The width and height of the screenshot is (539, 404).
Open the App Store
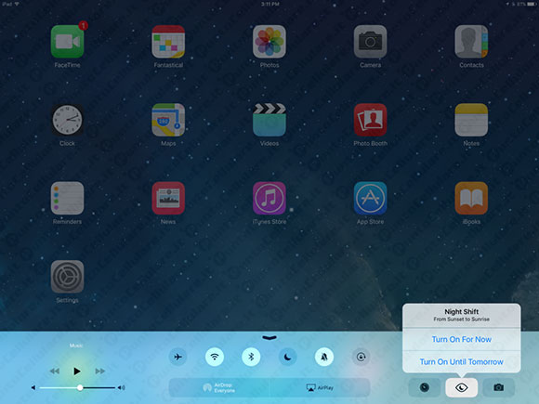[x=370, y=198]
